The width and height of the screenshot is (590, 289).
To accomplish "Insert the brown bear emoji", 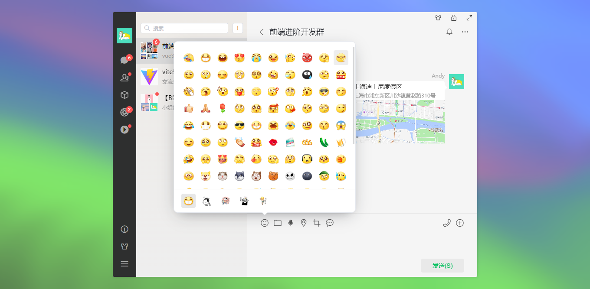I will 273,176.
